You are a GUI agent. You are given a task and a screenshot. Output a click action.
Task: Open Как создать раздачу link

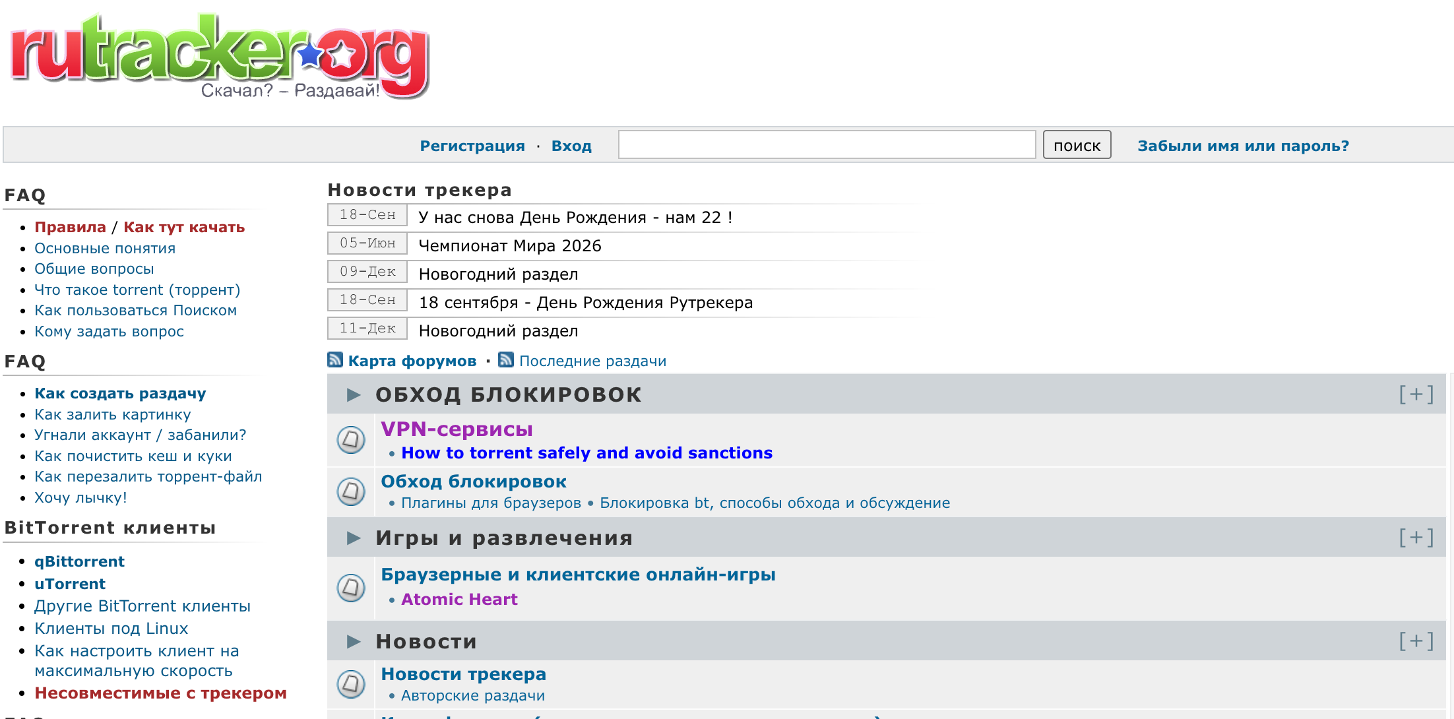(120, 393)
